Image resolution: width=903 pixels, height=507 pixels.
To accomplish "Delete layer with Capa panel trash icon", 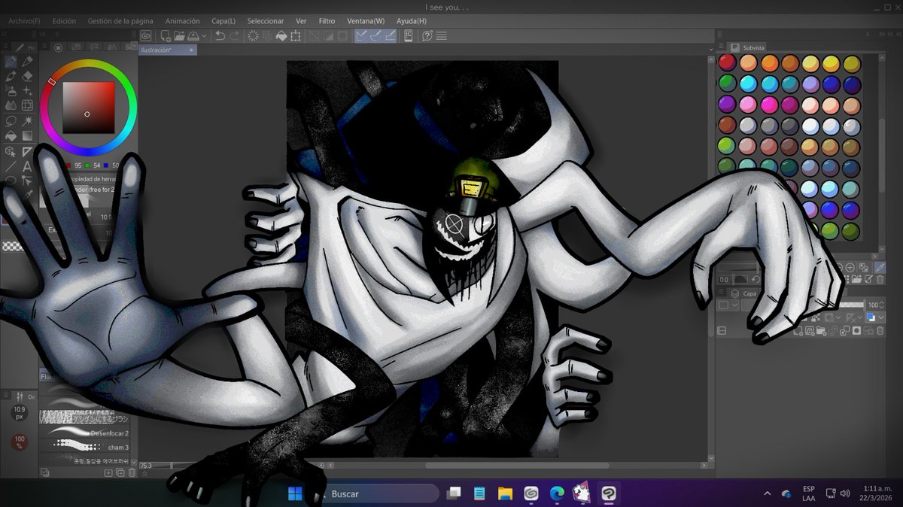I will click(880, 330).
